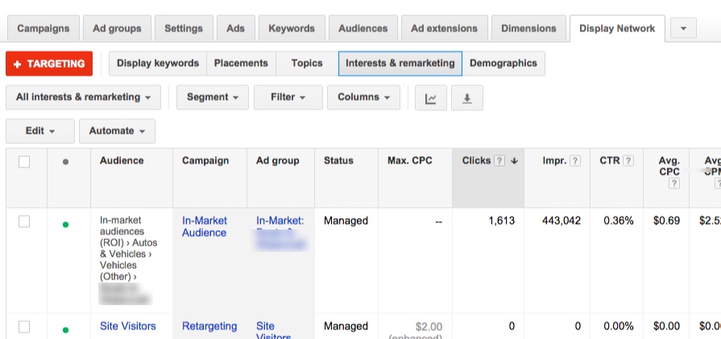This screenshot has height=339, width=721.
Task: Click help icon next to Impr.
Action: coord(575,161)
